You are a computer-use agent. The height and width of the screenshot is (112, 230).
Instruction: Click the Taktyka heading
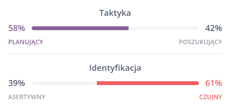pos(115,13)
